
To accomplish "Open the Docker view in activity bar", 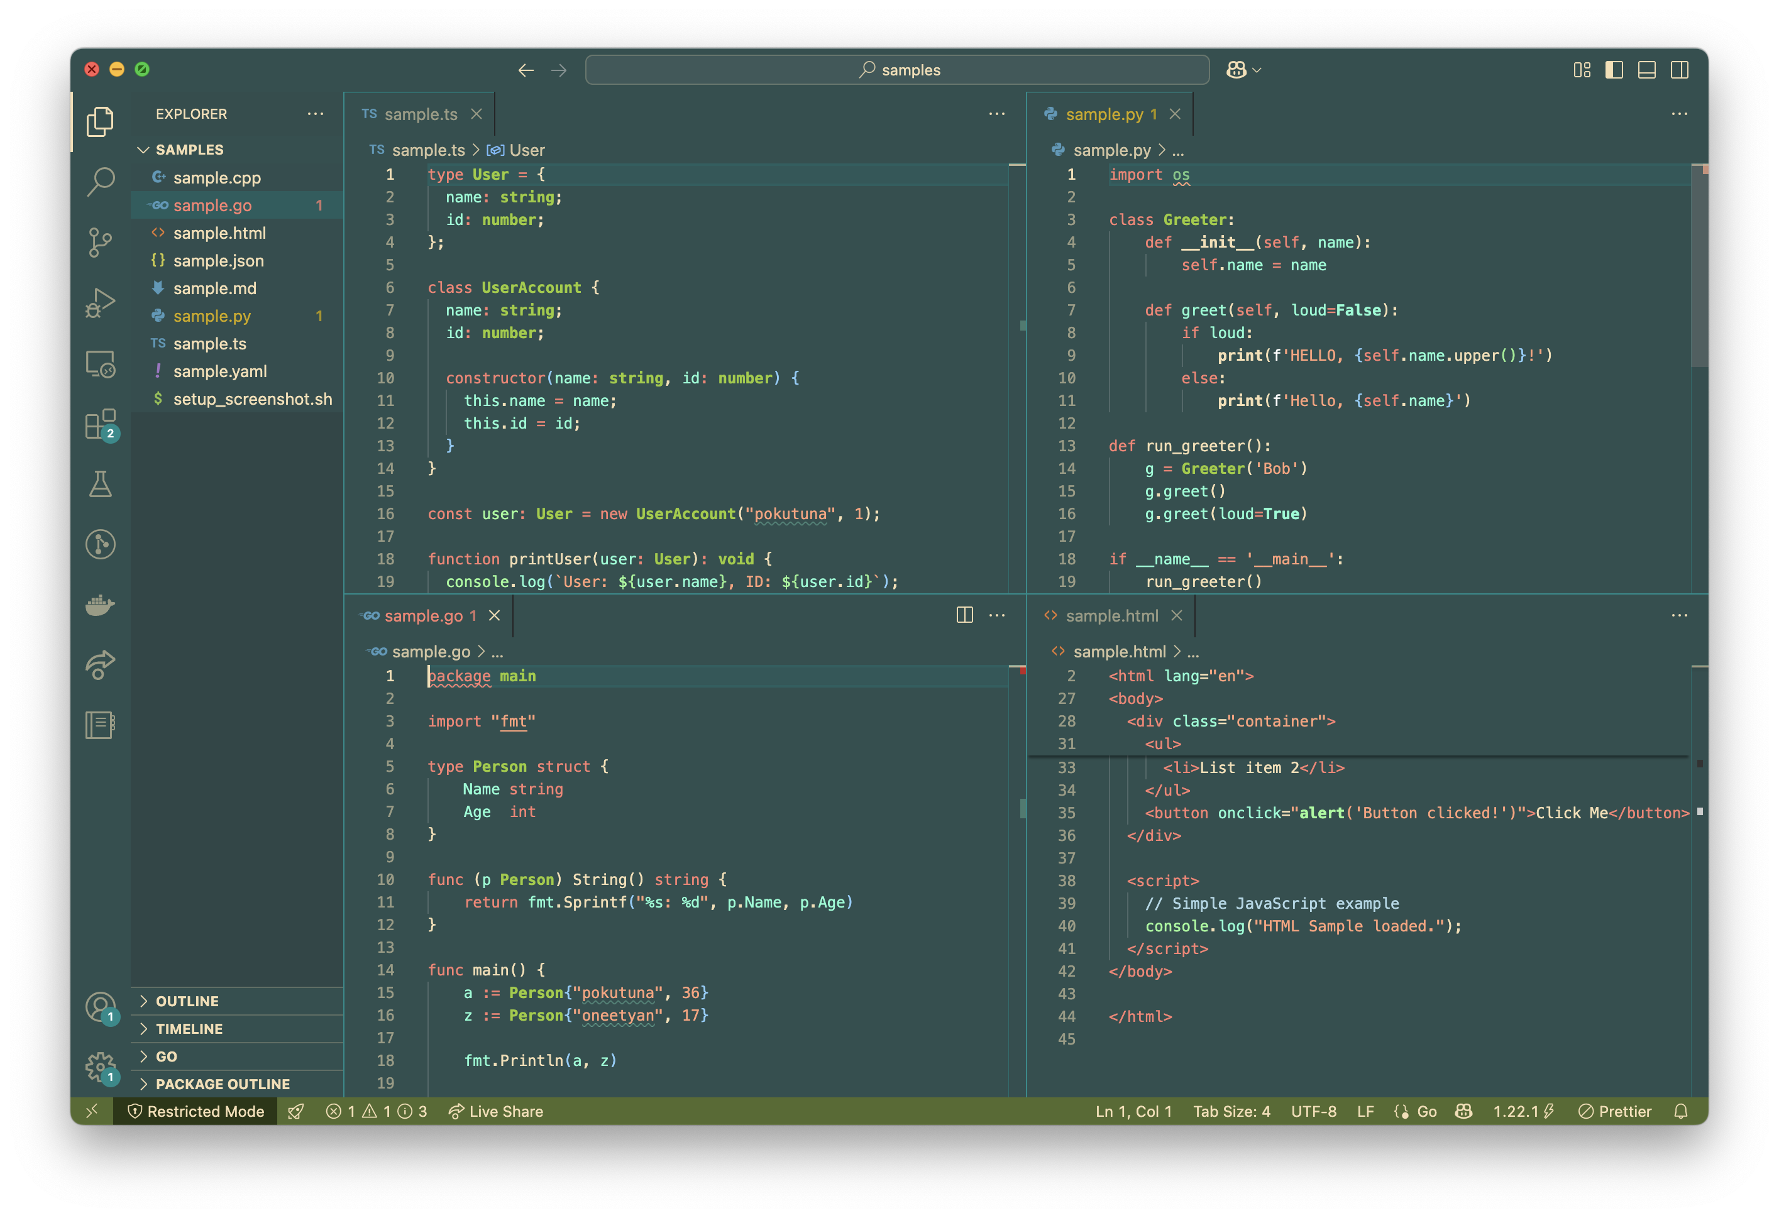I will (x=101, y=605).
